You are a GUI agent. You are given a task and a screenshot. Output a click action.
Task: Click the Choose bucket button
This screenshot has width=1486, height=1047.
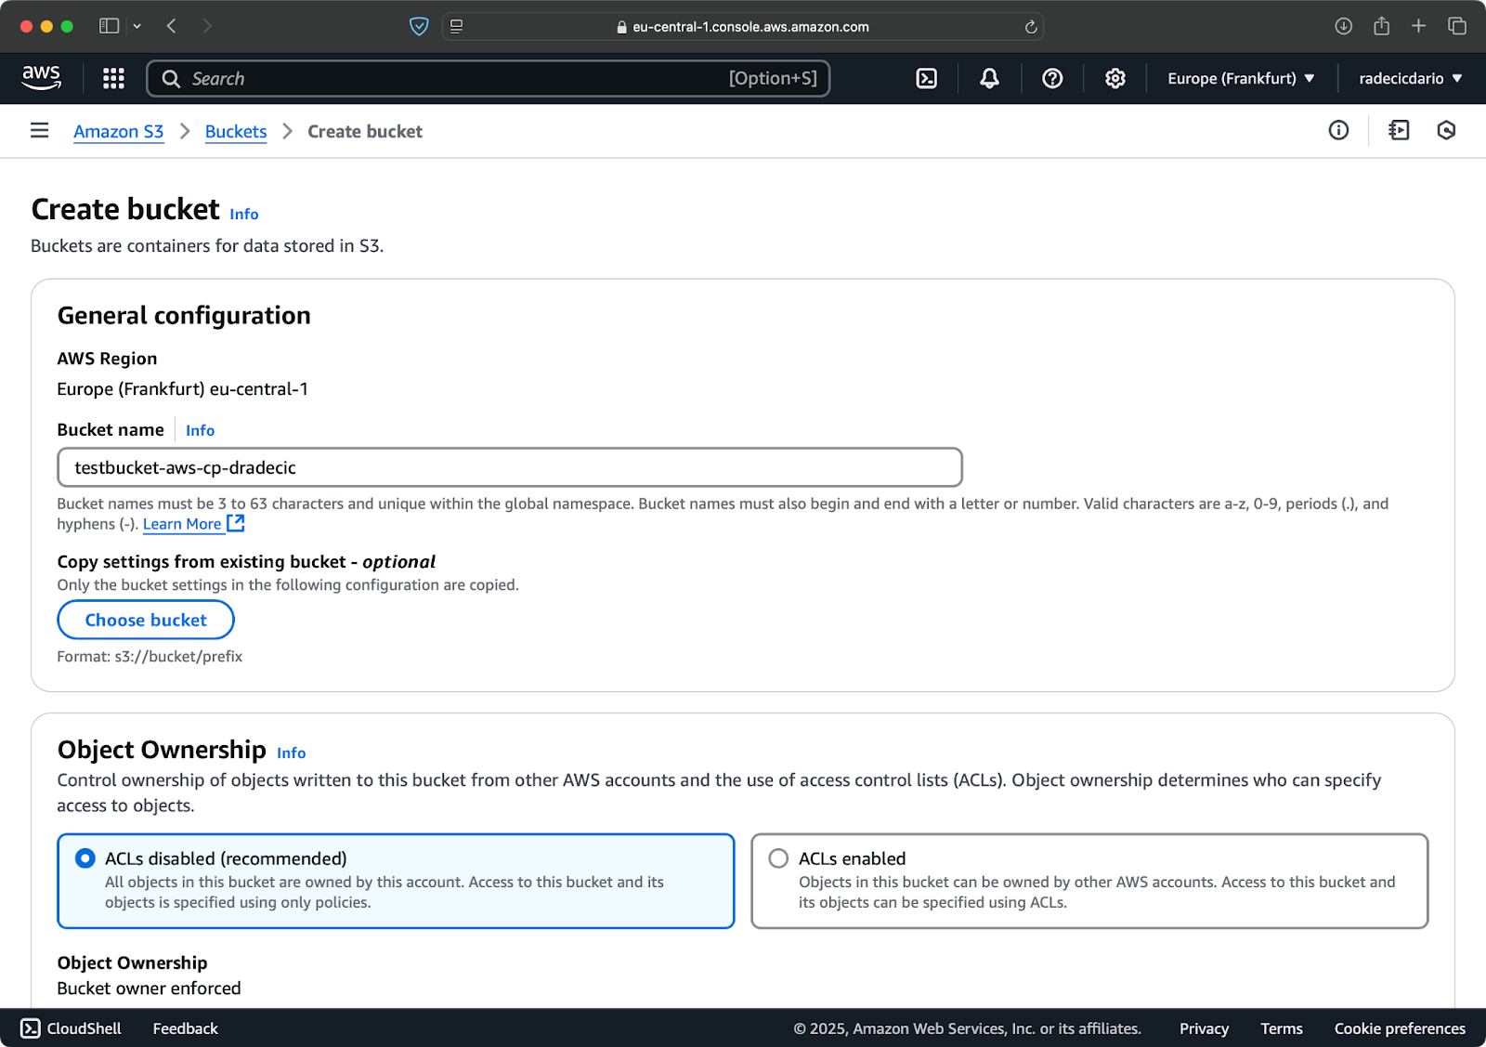coord(146,620)
